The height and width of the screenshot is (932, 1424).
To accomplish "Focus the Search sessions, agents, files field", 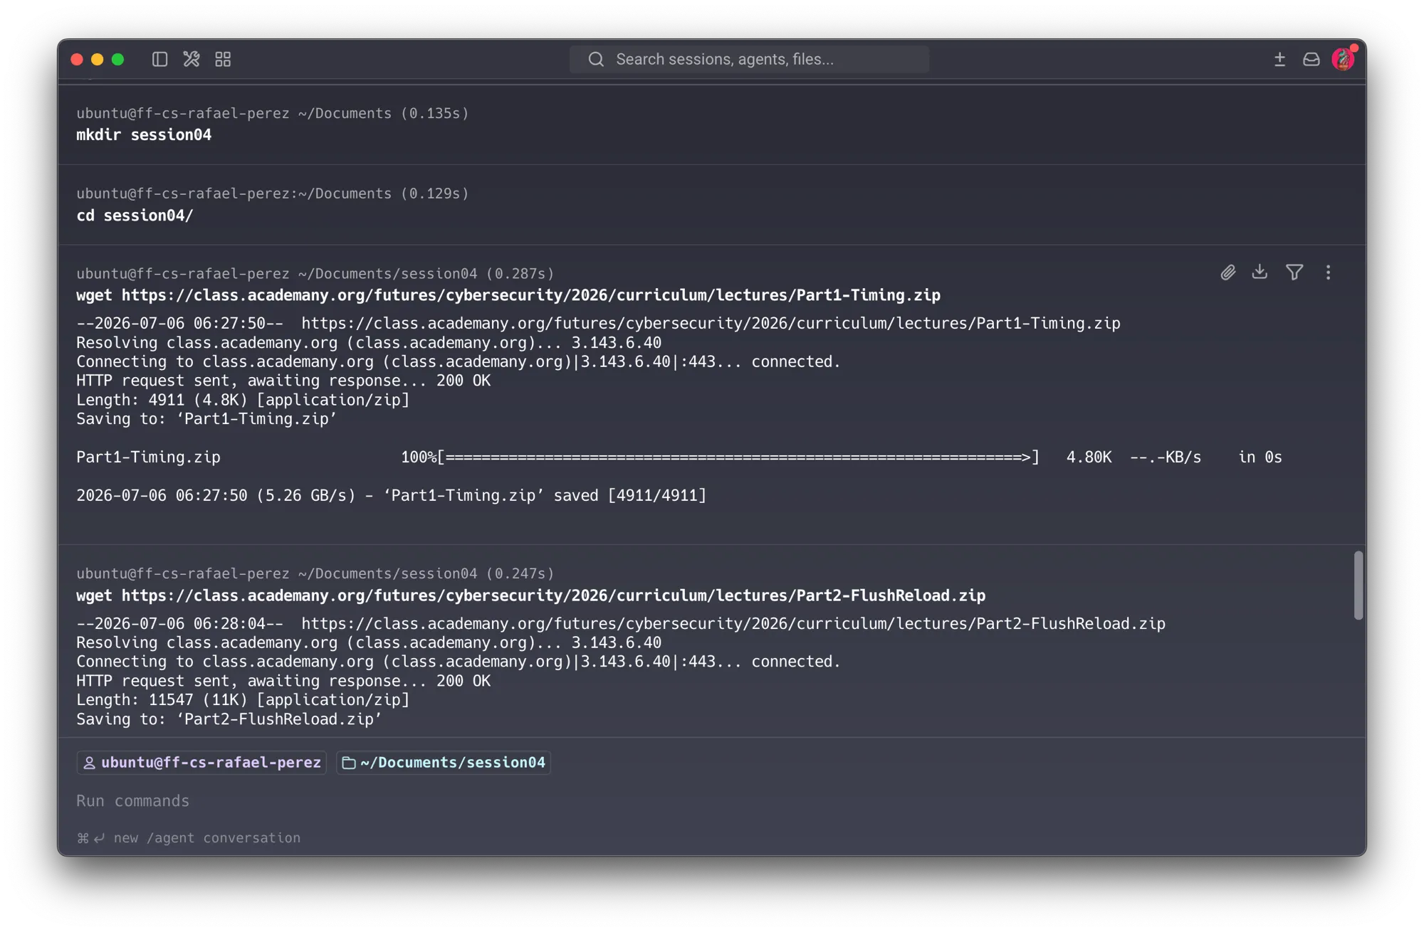I will (x=749, y=59).
